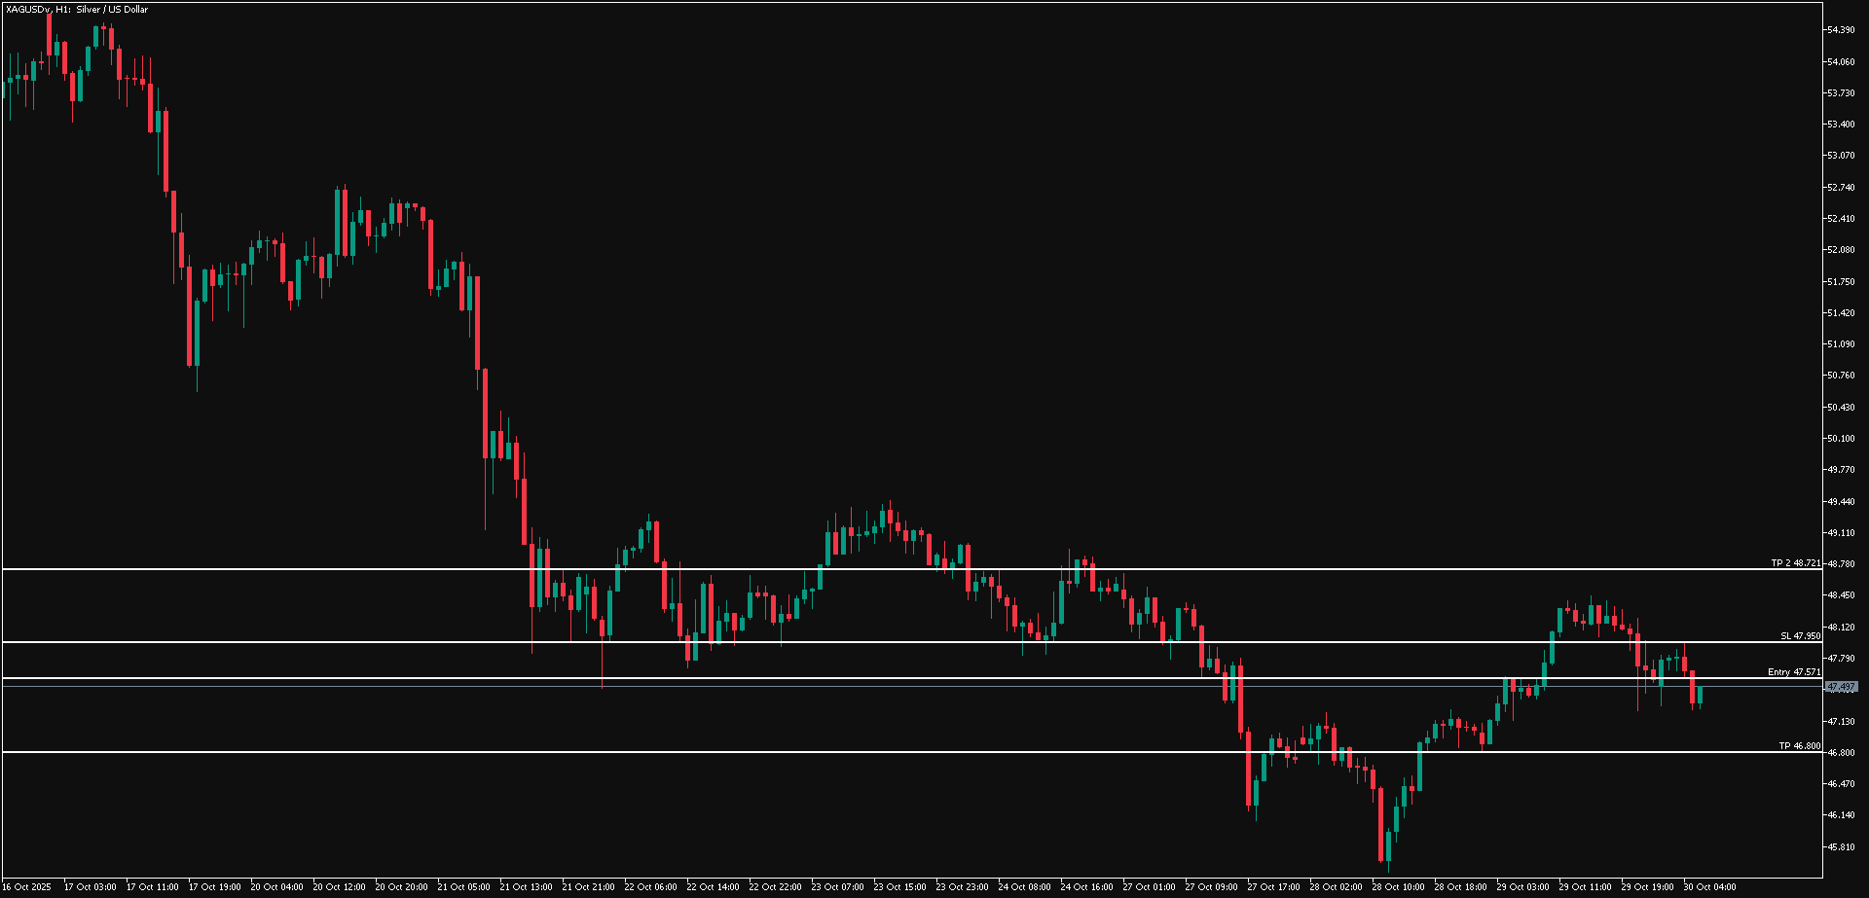Select the latest green candle on the chart
The height and width of the screenshot is (898, 1869).
pyautogui.click(x=1701, y=695)
